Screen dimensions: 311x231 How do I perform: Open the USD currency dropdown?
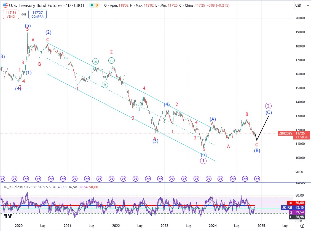coord(302,6)
